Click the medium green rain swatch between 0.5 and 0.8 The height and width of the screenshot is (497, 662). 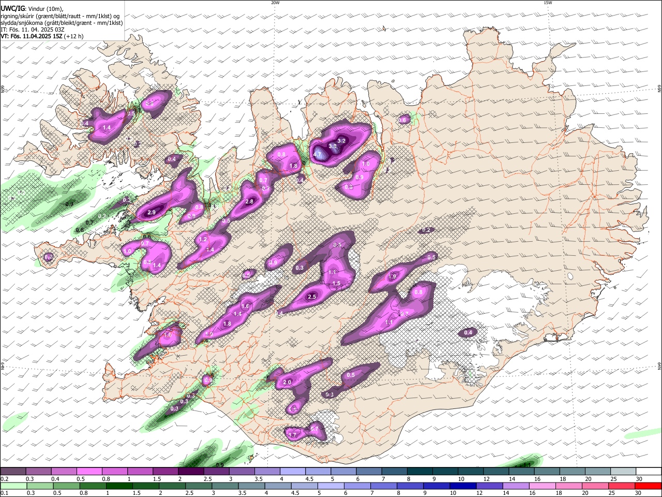(66, 486)
